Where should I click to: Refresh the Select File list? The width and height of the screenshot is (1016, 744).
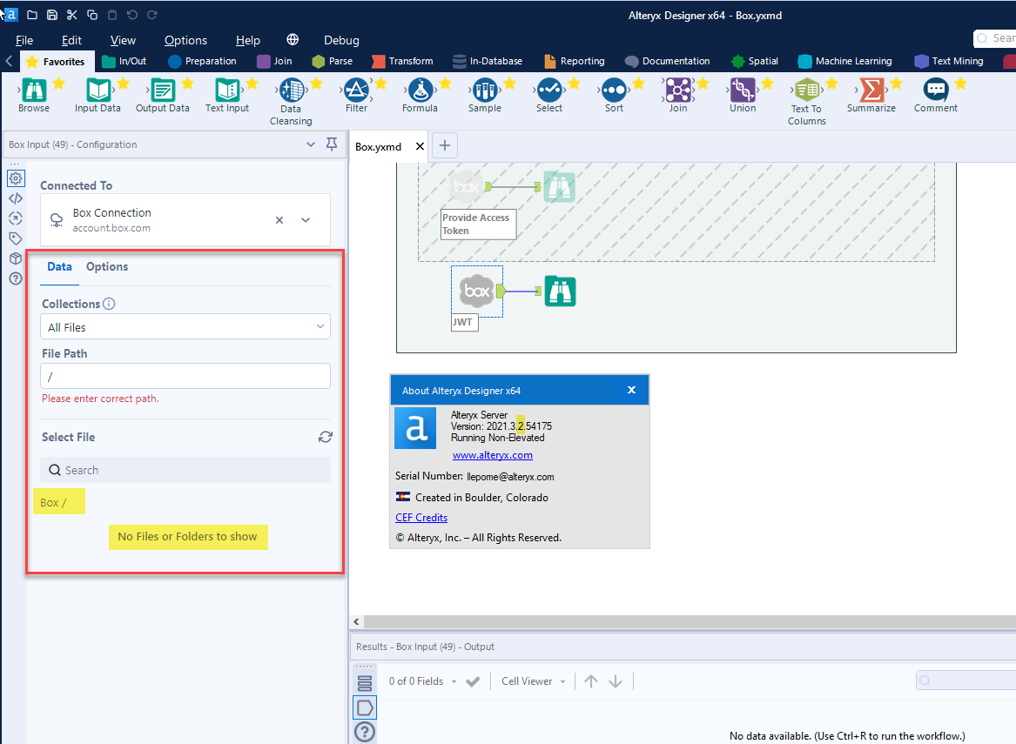coord(325,437)
